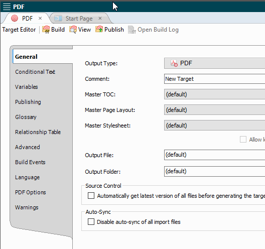The height and width of the screenshot is (249, 265).
Task: Open the Master Stylesheet dropdown
Action: click(214, 126)
